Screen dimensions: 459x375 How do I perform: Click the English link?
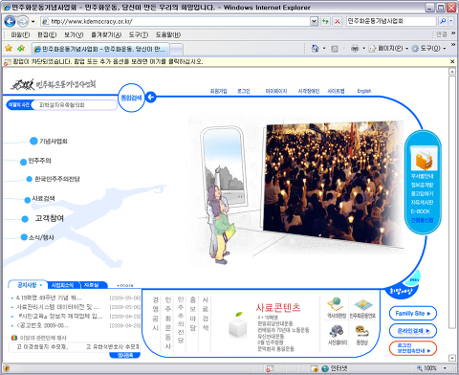pyautogui.click(x=364, y=91)
